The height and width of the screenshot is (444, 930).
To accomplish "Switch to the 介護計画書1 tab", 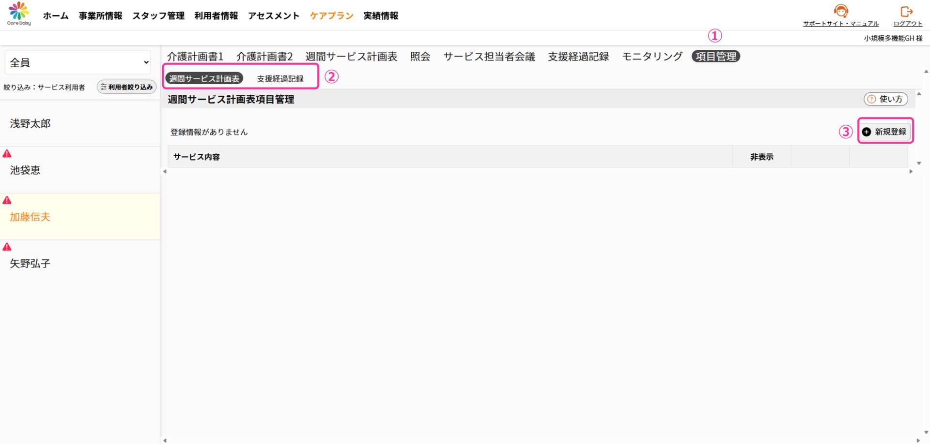I will (x=195, y=57).
